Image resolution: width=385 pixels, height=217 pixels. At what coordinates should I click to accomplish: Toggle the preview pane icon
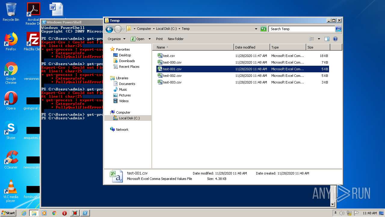point(327,39)
